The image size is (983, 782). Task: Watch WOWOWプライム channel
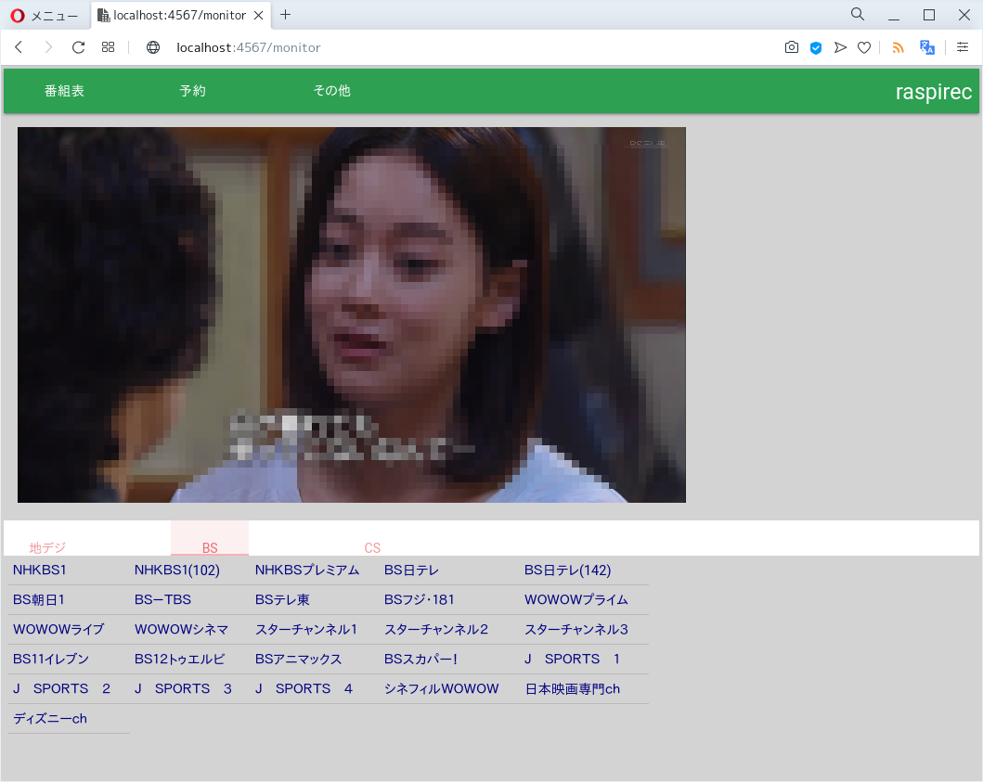(576, 599)
